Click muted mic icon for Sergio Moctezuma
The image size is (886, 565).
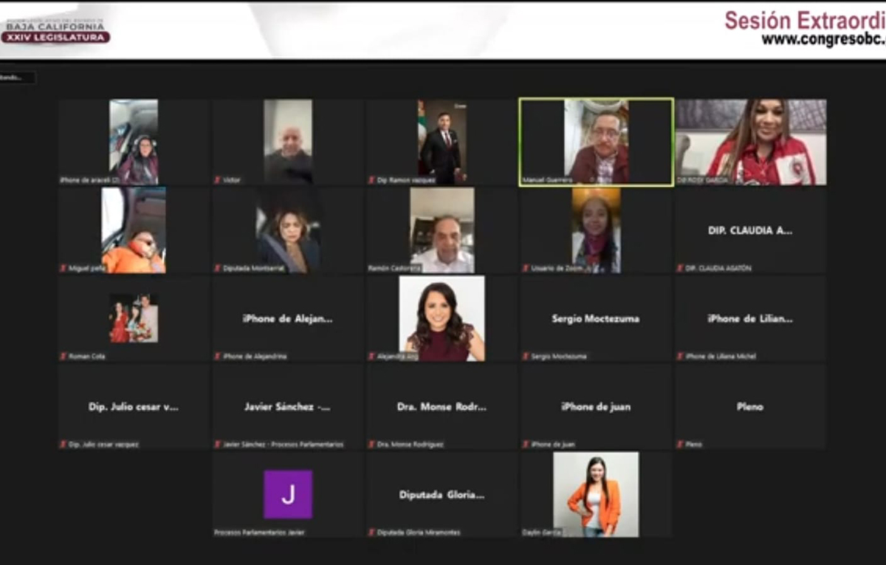526,356
